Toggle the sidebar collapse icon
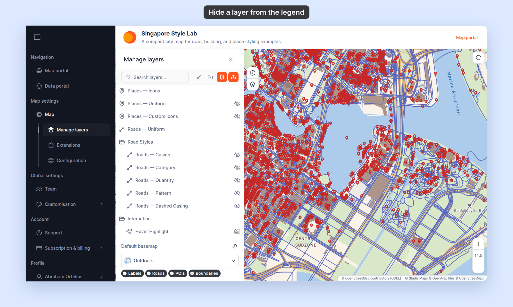This screenshot has width=513, height=307. pos(37,37)
